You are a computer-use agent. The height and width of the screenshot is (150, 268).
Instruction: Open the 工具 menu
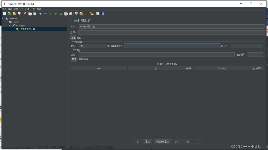33,9
